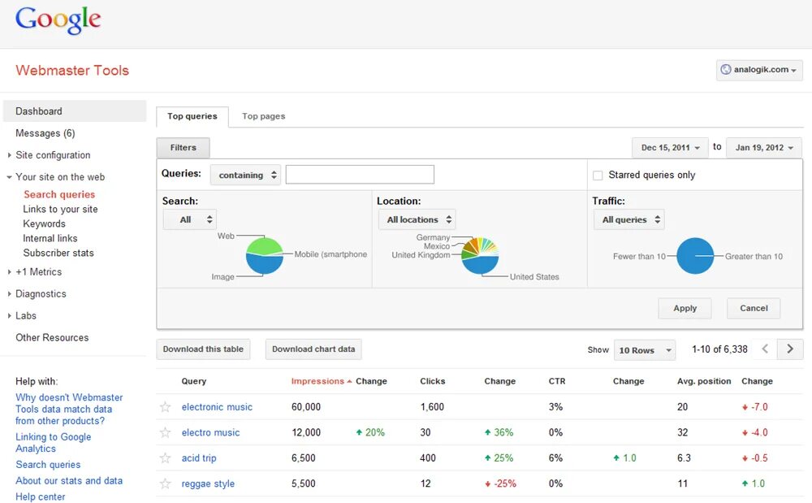The width and height of the screenshot is (812, 503).
Task: Click the Queries text input field
Action: click(x=360, y=175)
